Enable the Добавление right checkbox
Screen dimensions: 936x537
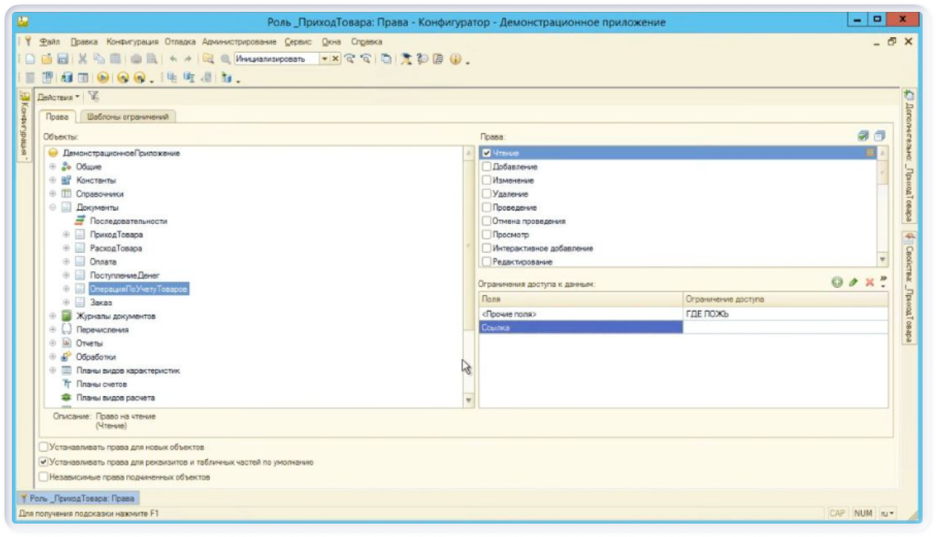tap(487, 167)
